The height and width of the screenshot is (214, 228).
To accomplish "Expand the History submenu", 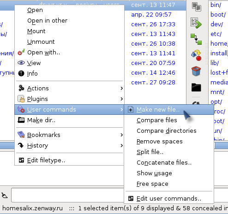I will click(69, 146).
